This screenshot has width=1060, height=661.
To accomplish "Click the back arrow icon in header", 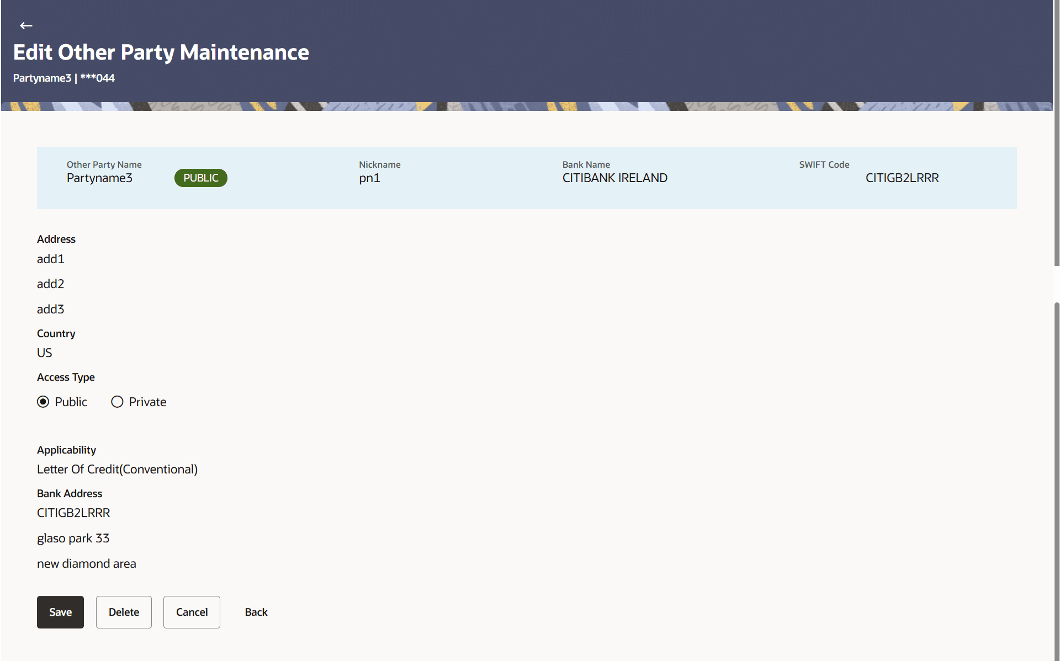I will (x=26, y=25).
